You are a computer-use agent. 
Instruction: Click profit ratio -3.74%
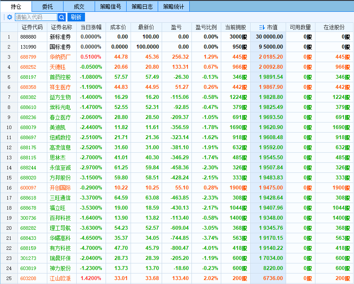210,238
